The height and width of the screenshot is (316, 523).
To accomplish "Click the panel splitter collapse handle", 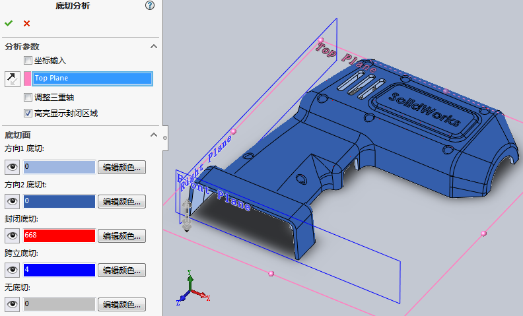I will coord(165,138).
